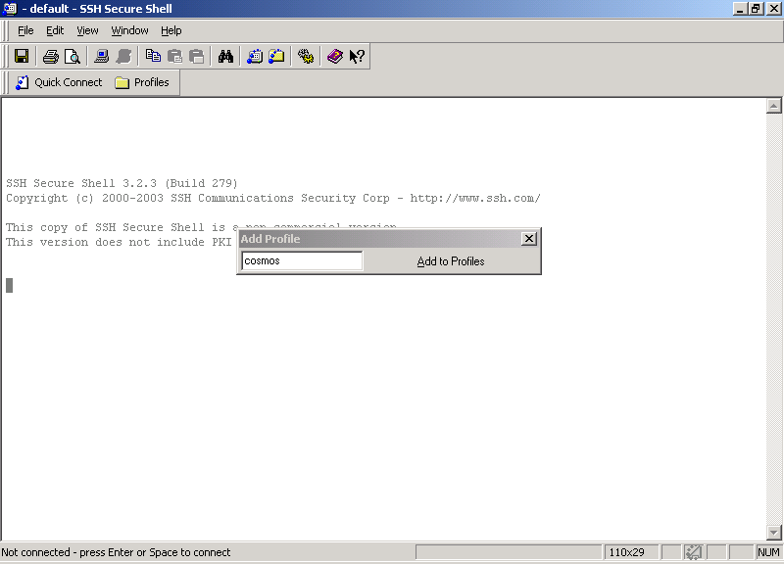Open a New Terminal Window icon
Viewport: 784px width, 564px height.
coord(255,57)
